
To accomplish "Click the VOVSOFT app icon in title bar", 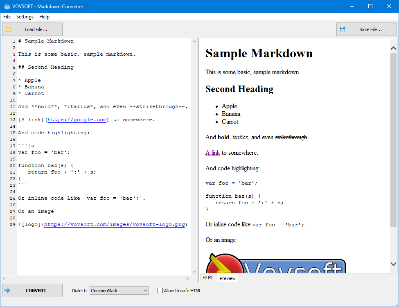I will 7,6.
